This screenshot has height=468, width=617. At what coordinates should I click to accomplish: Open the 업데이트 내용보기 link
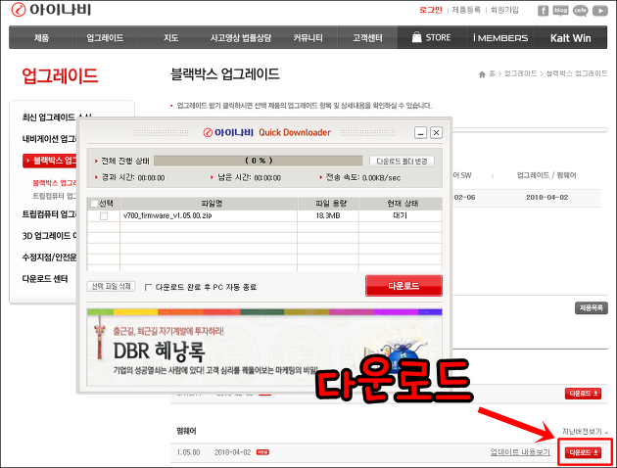click(x=520, y=452)
